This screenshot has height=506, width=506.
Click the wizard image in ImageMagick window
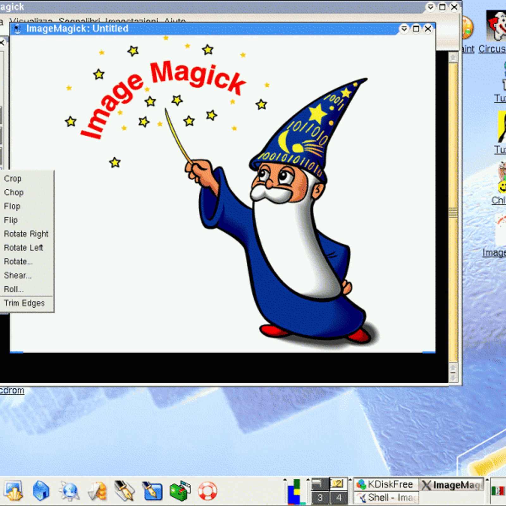[223, 194]
